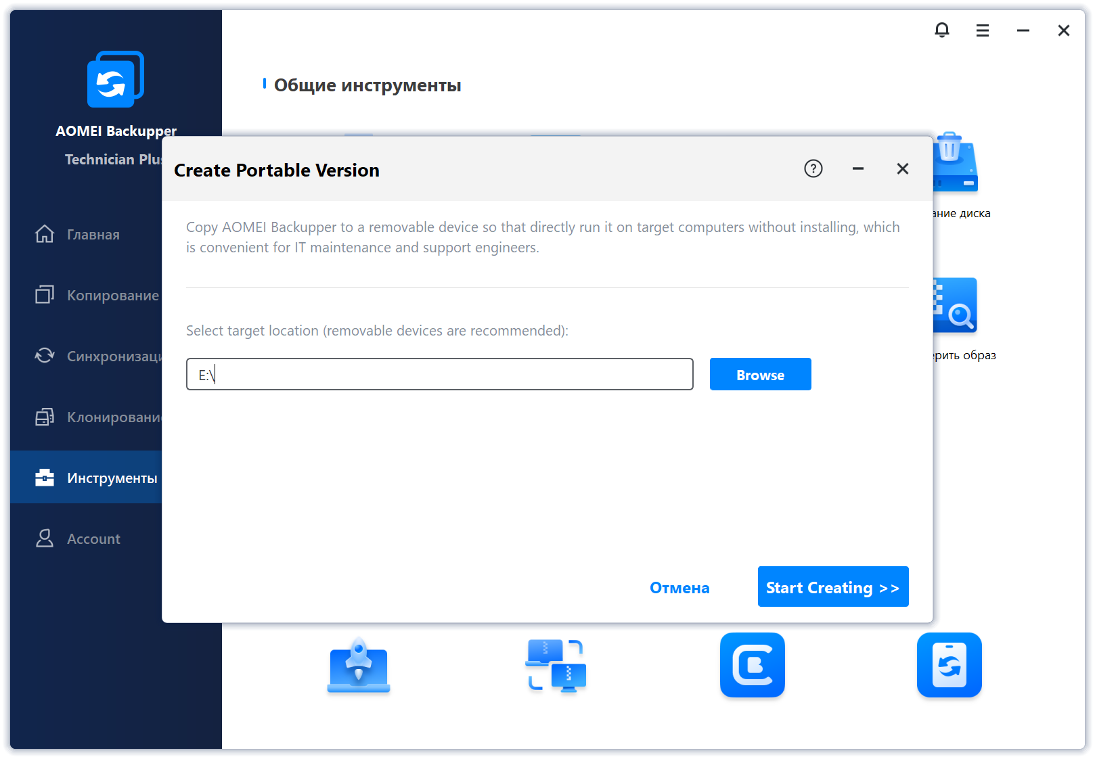This screenshot has width=1095, height=759.
Task: Open help for Create Portable Version dialog
Action: (813, 168)
